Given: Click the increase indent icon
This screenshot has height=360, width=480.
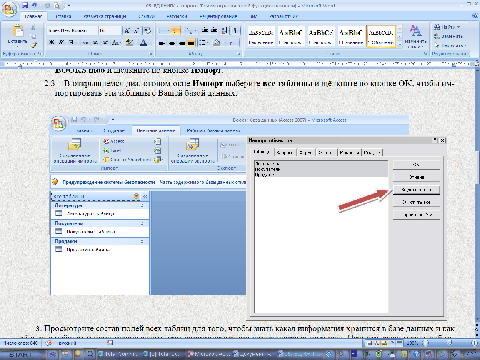Looking at the screenshot, I should [214, 30].
